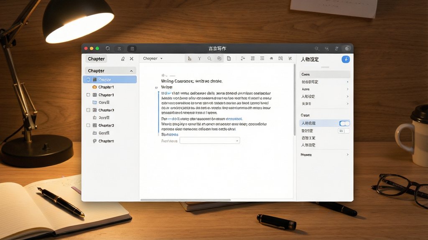Image resolution: width=428 pixels, height=240 pixels.
Task: Click the magnifier icon in the editor toolbar
Action: click(209, 58)
